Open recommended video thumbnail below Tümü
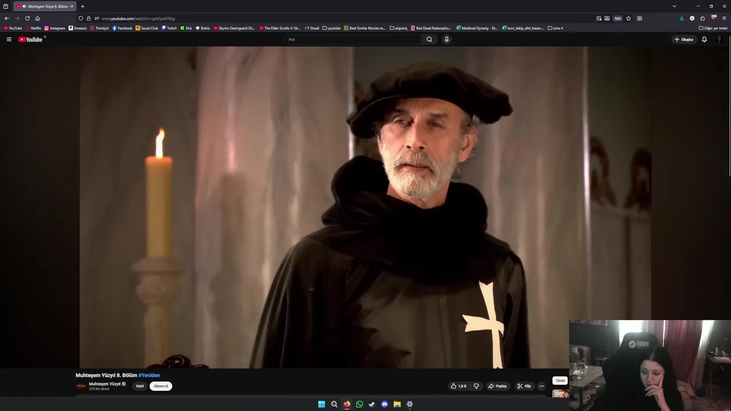The image size is (731, 411). point(561,393)
